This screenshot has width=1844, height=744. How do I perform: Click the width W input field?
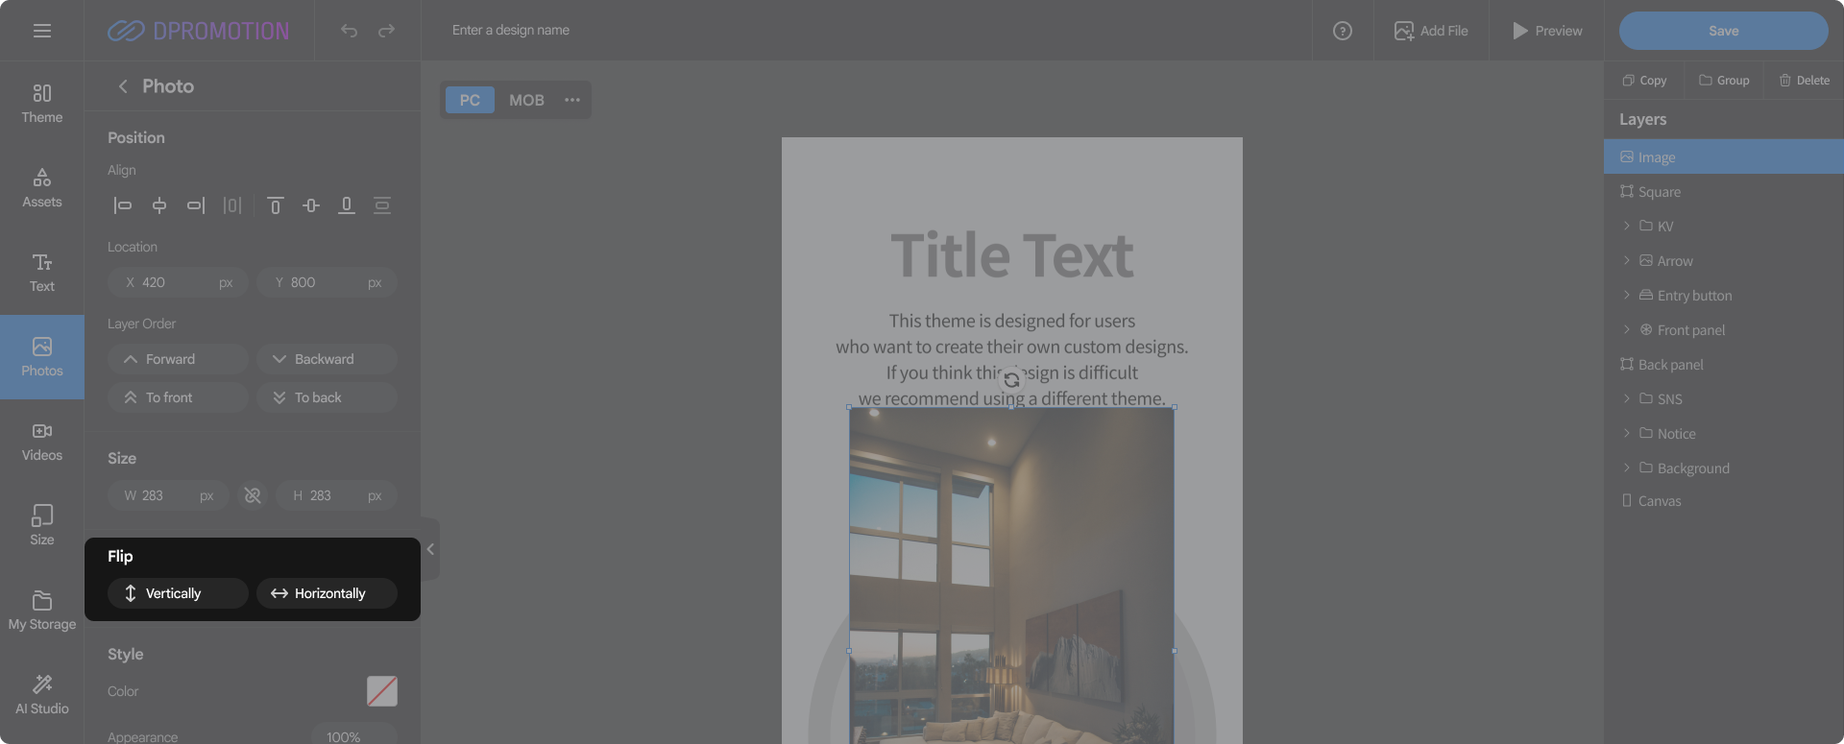(168, 495)
